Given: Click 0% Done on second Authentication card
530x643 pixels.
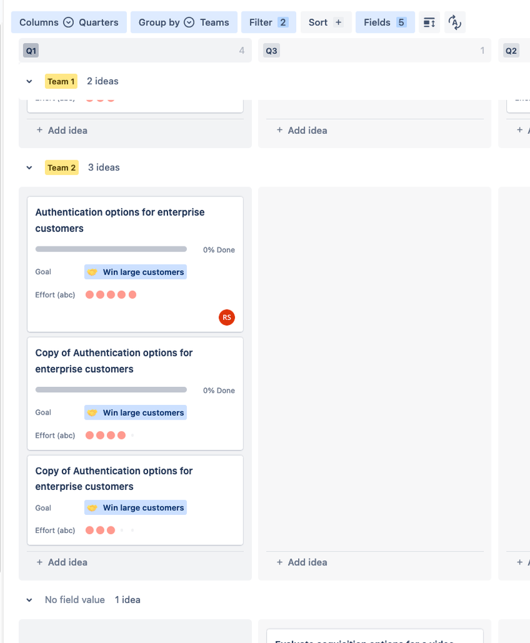Looking at the screenshot, I should click(219, 391).
